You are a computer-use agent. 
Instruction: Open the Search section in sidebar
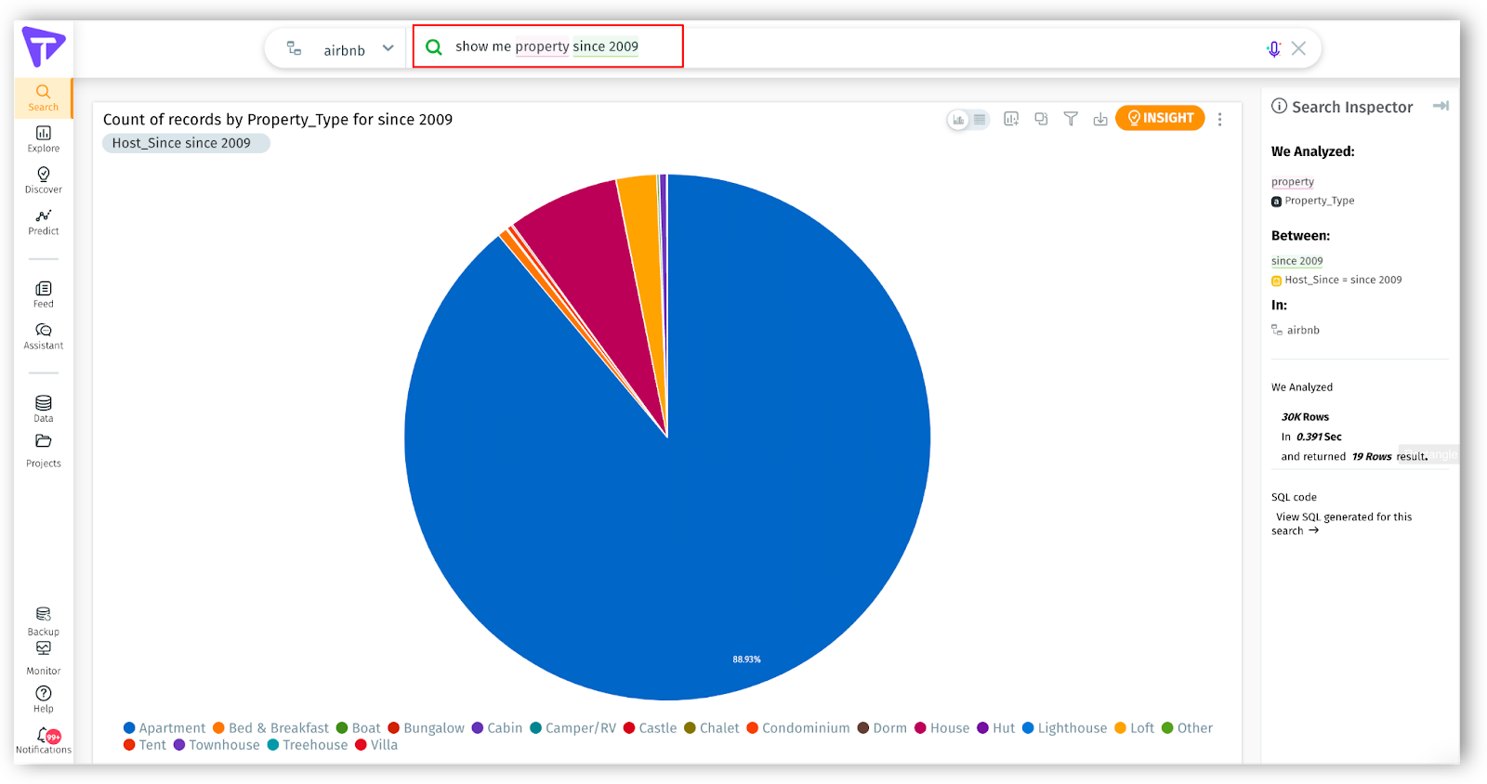tap(43, 98)
